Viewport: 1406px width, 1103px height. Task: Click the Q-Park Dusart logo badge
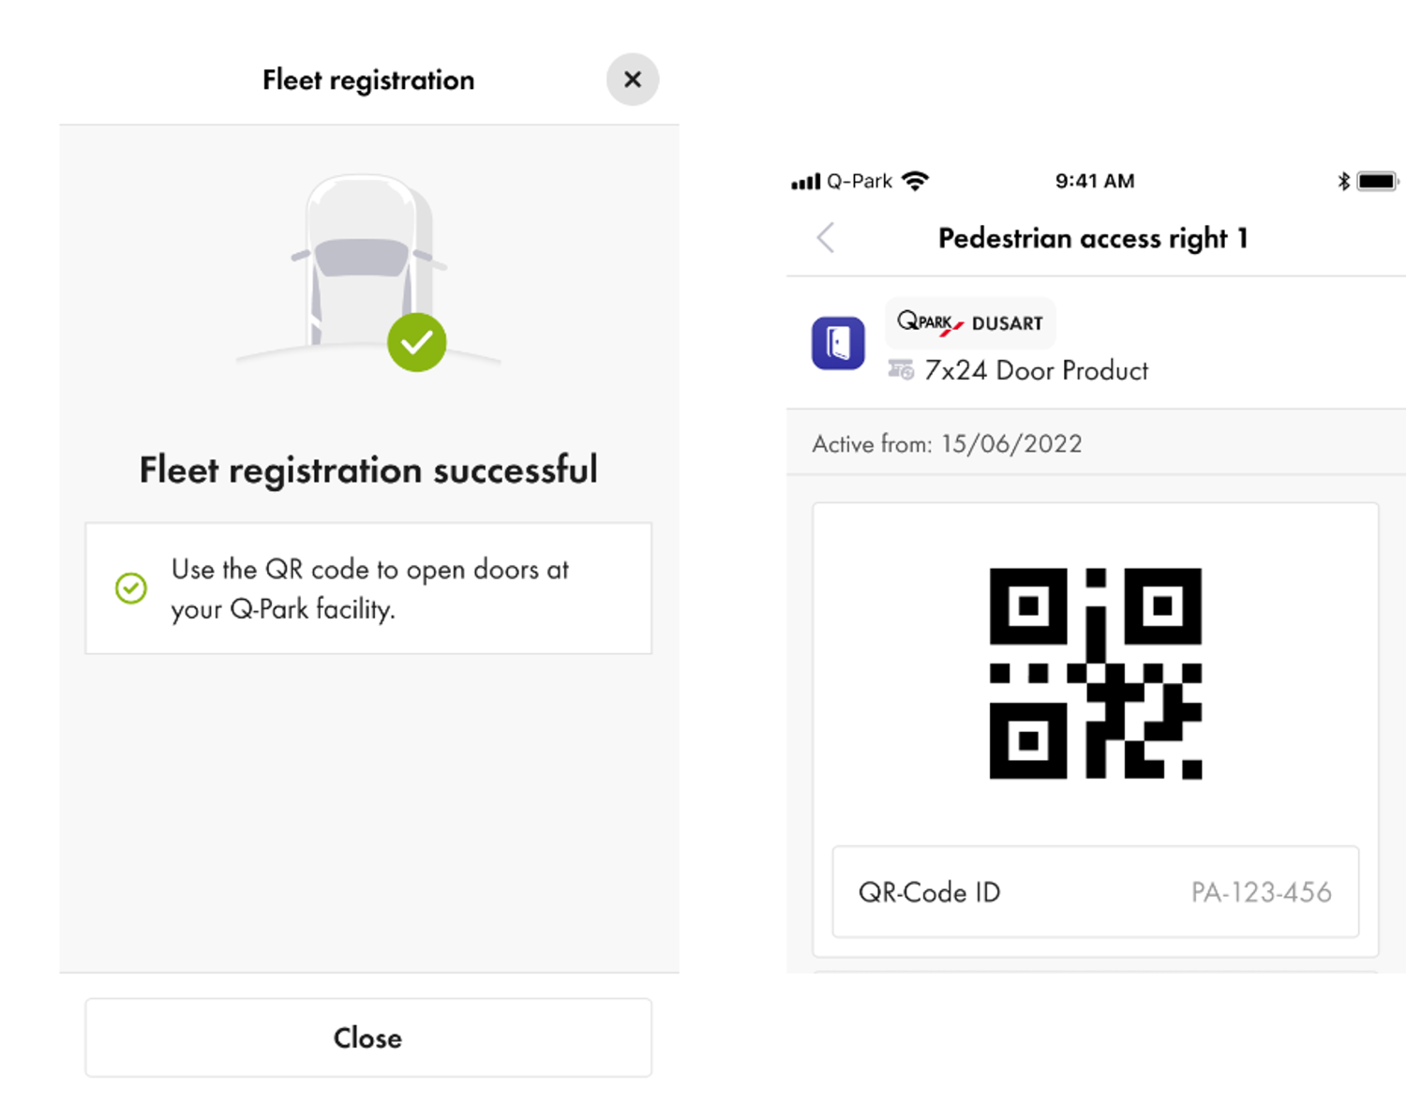point(970,322)
